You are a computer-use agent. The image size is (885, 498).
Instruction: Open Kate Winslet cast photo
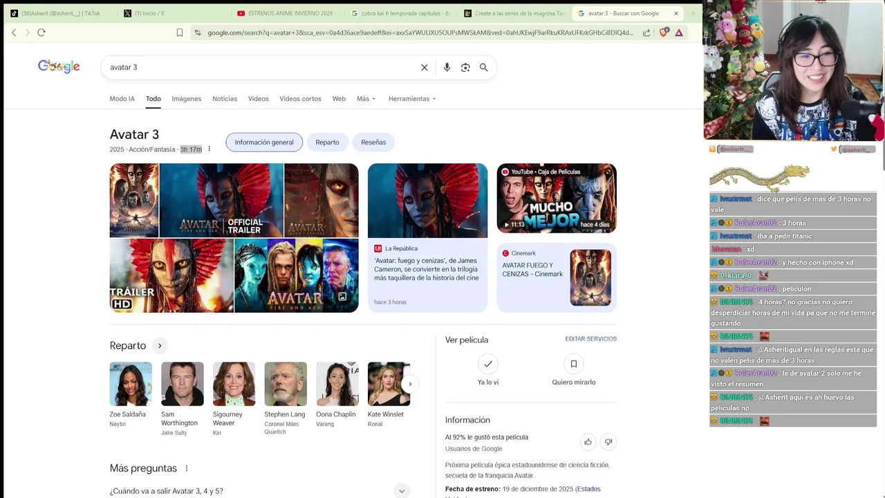[x=389, y=384]
